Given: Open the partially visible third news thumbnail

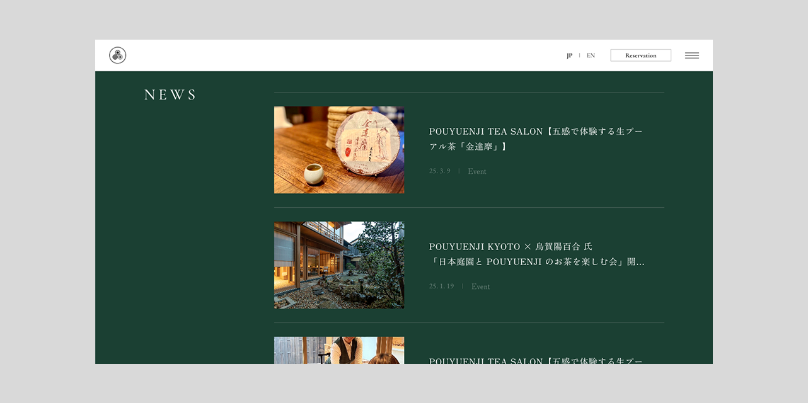Looking at the screenshot, I should [x=339, y=350].
